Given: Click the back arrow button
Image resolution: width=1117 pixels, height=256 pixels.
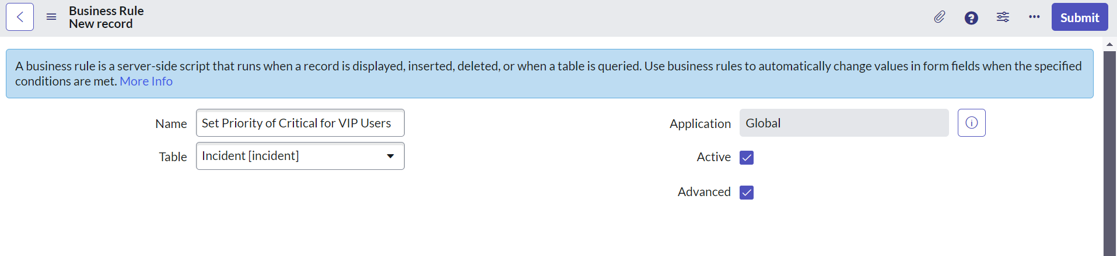Looking at the screenshot, I should click(20, 17).
